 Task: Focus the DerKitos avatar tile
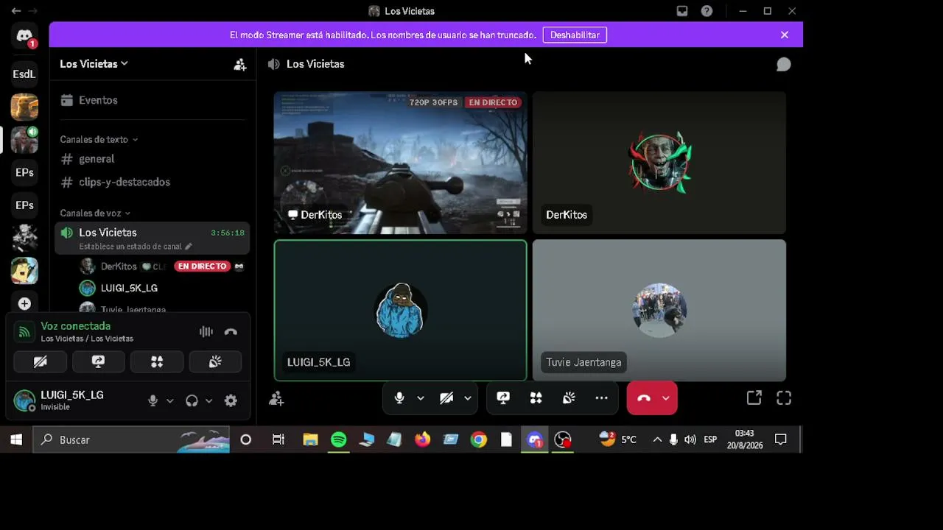coord(659,163)
